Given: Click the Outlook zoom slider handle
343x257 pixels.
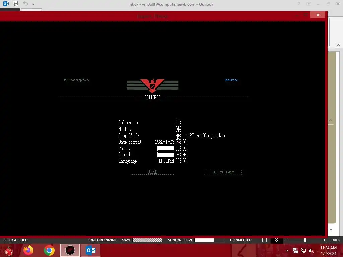Looking at the screenshot, I should pos(305,240).
